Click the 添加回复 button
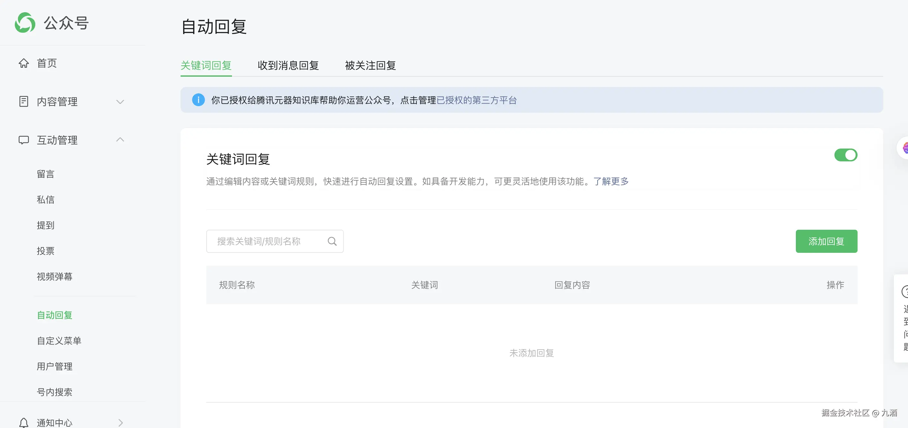Image resolution: width=908 pixels, height=428 pixels. click(x=826, y=242)
